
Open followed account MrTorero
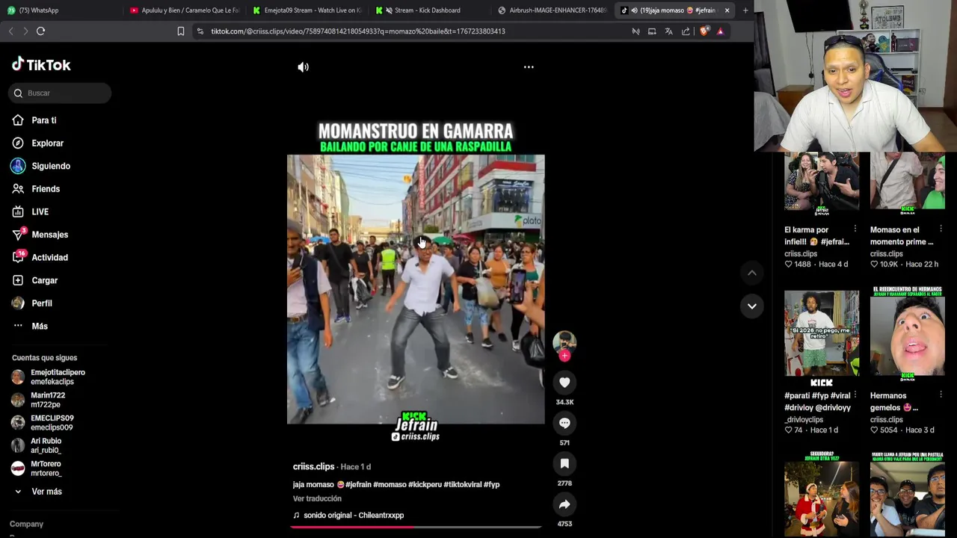46,469
